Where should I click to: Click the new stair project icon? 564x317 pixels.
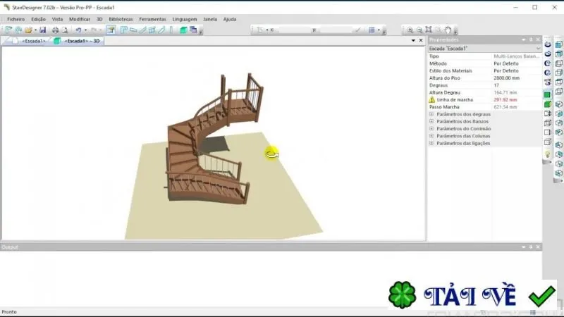point(8,30)
